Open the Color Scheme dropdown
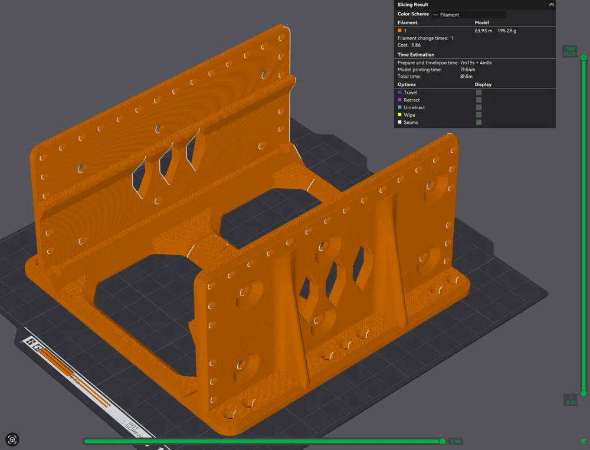This screenshot has height=450, width=590. [x=469, y=15]
